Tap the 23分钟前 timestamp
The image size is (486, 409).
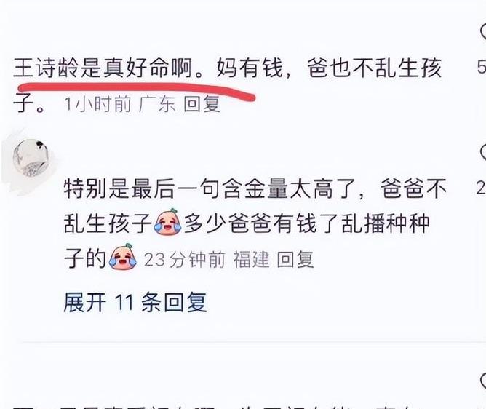[x=184, y=259]
